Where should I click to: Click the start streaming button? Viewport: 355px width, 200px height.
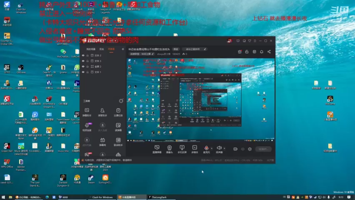[x=263, y=149]
